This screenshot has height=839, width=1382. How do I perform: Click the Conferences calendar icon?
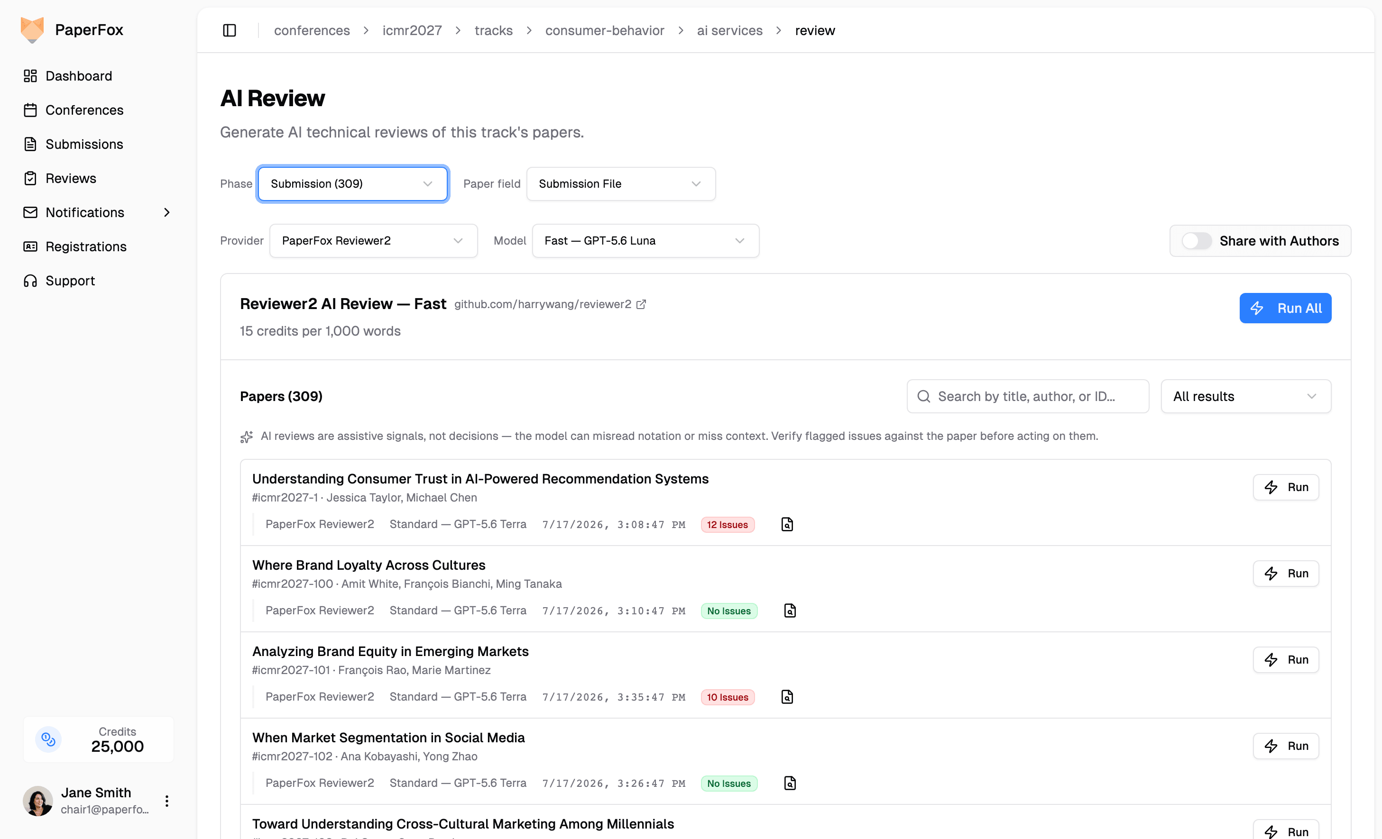tap(30, 110)
